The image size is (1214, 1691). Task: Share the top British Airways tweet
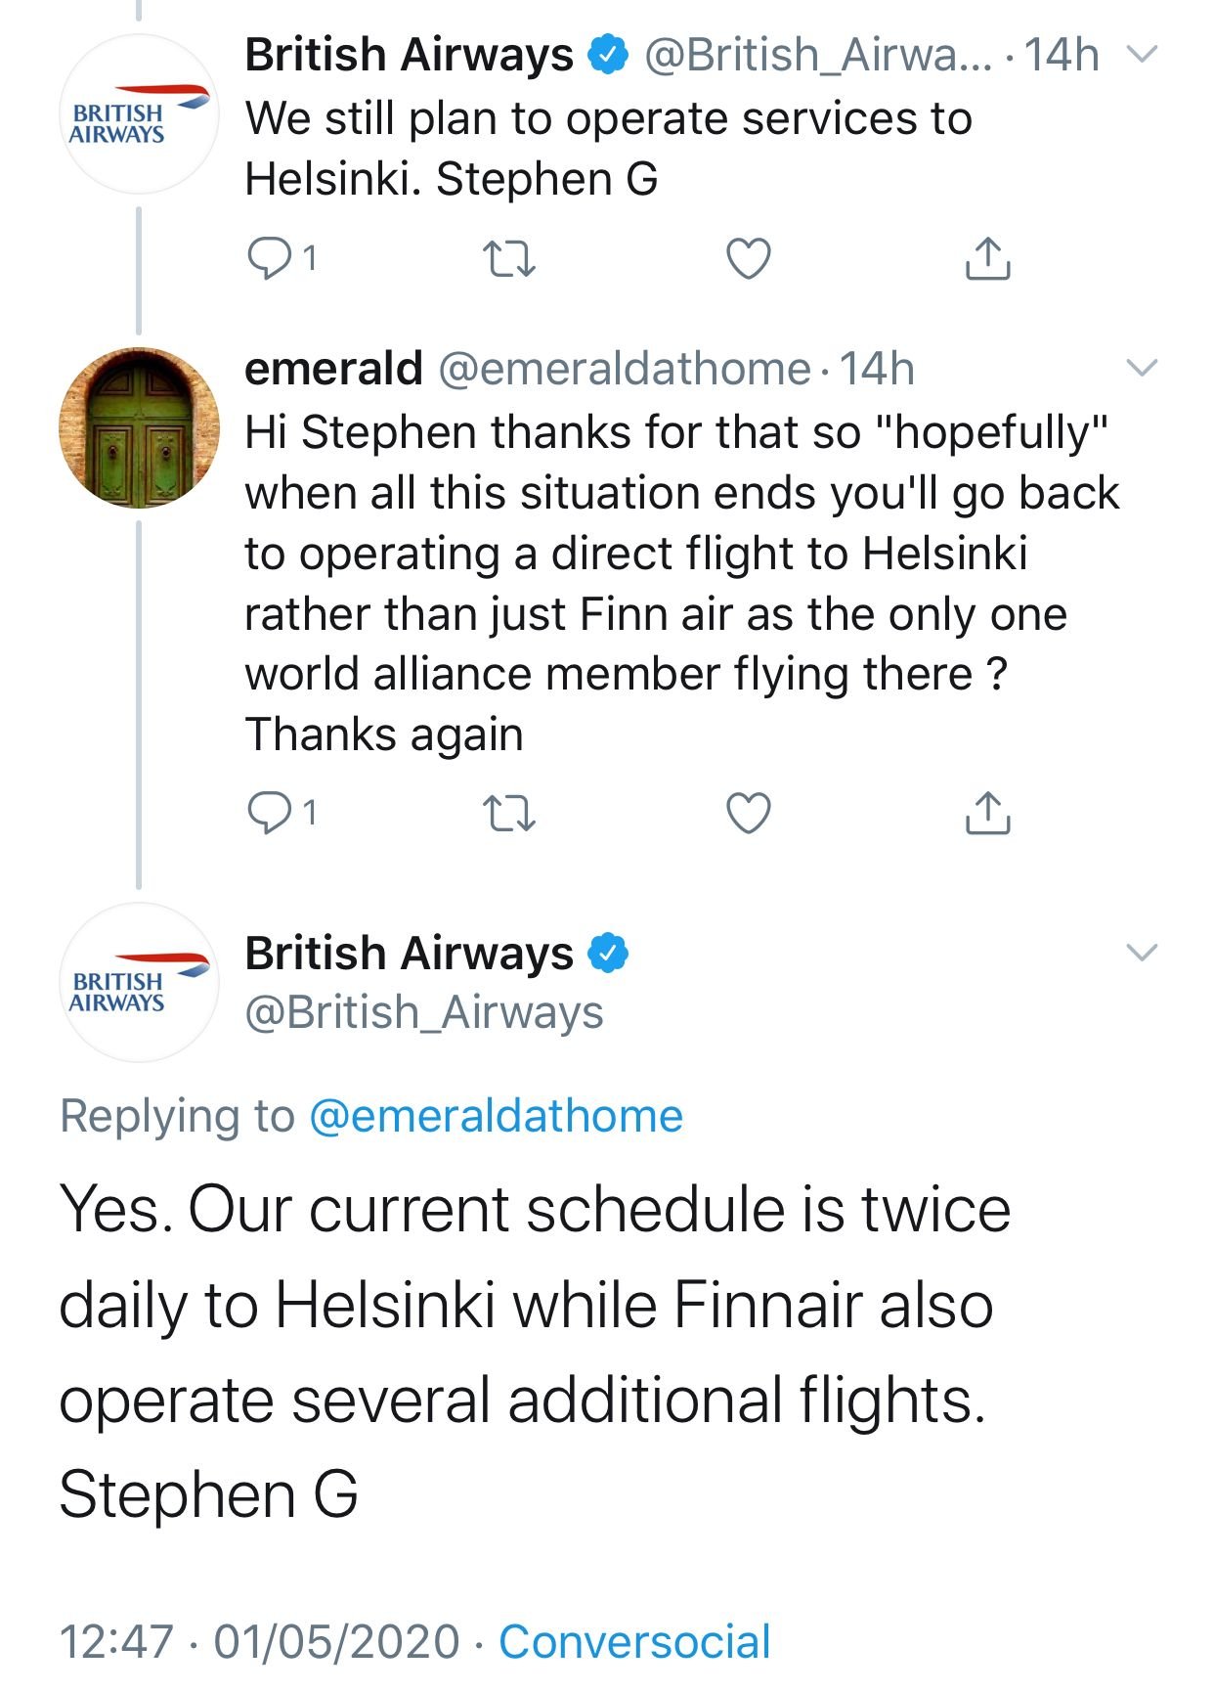[987, 258]
